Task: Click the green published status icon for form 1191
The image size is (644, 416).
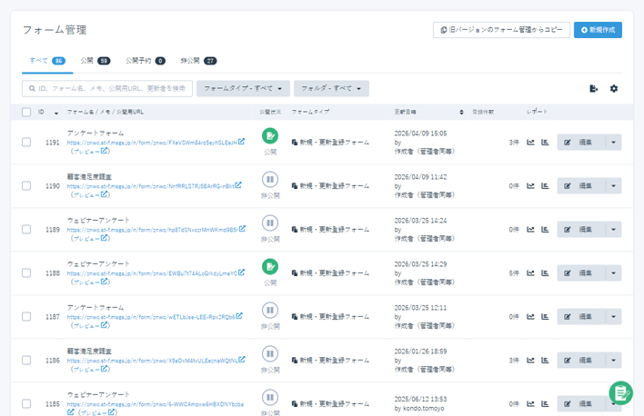Action: [270, 136]
